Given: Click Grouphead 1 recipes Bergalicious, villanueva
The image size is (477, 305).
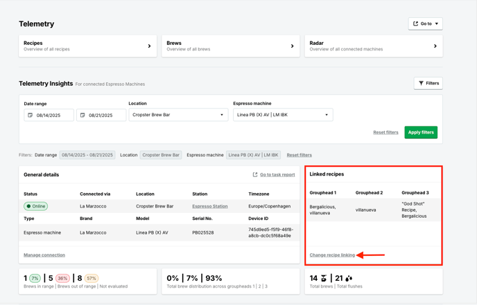Looking at the screenshot, I should click(x=323, y=210).
